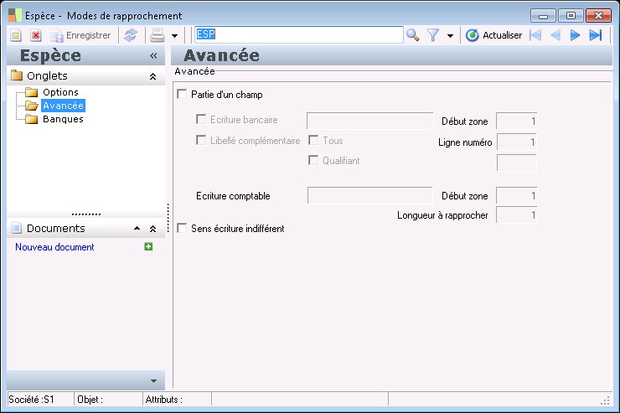
Task: Click the bottom panel down arrow
Action: [x=154, y=381]
